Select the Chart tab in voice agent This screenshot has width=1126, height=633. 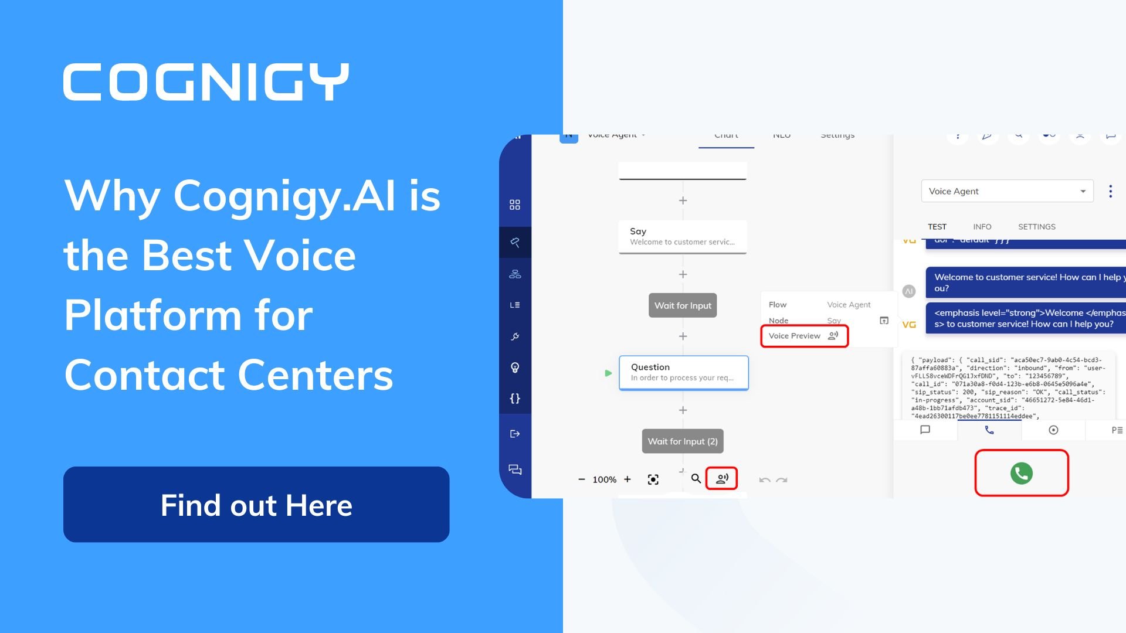point(725,134)
